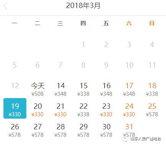Click the 二 Tuesday column header
Viewport: 166px width, 146px height.
(37, 23)
